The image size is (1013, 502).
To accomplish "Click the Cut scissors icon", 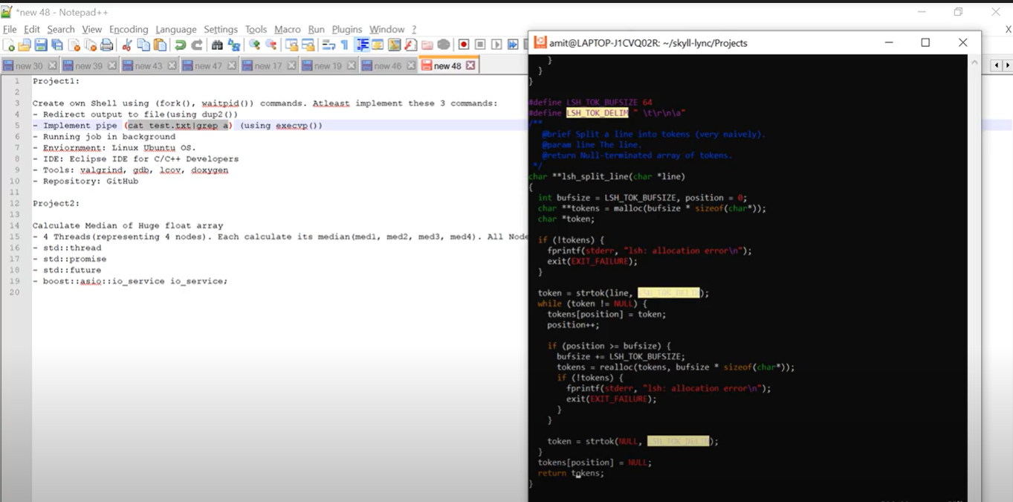I will tap(127, 45).
